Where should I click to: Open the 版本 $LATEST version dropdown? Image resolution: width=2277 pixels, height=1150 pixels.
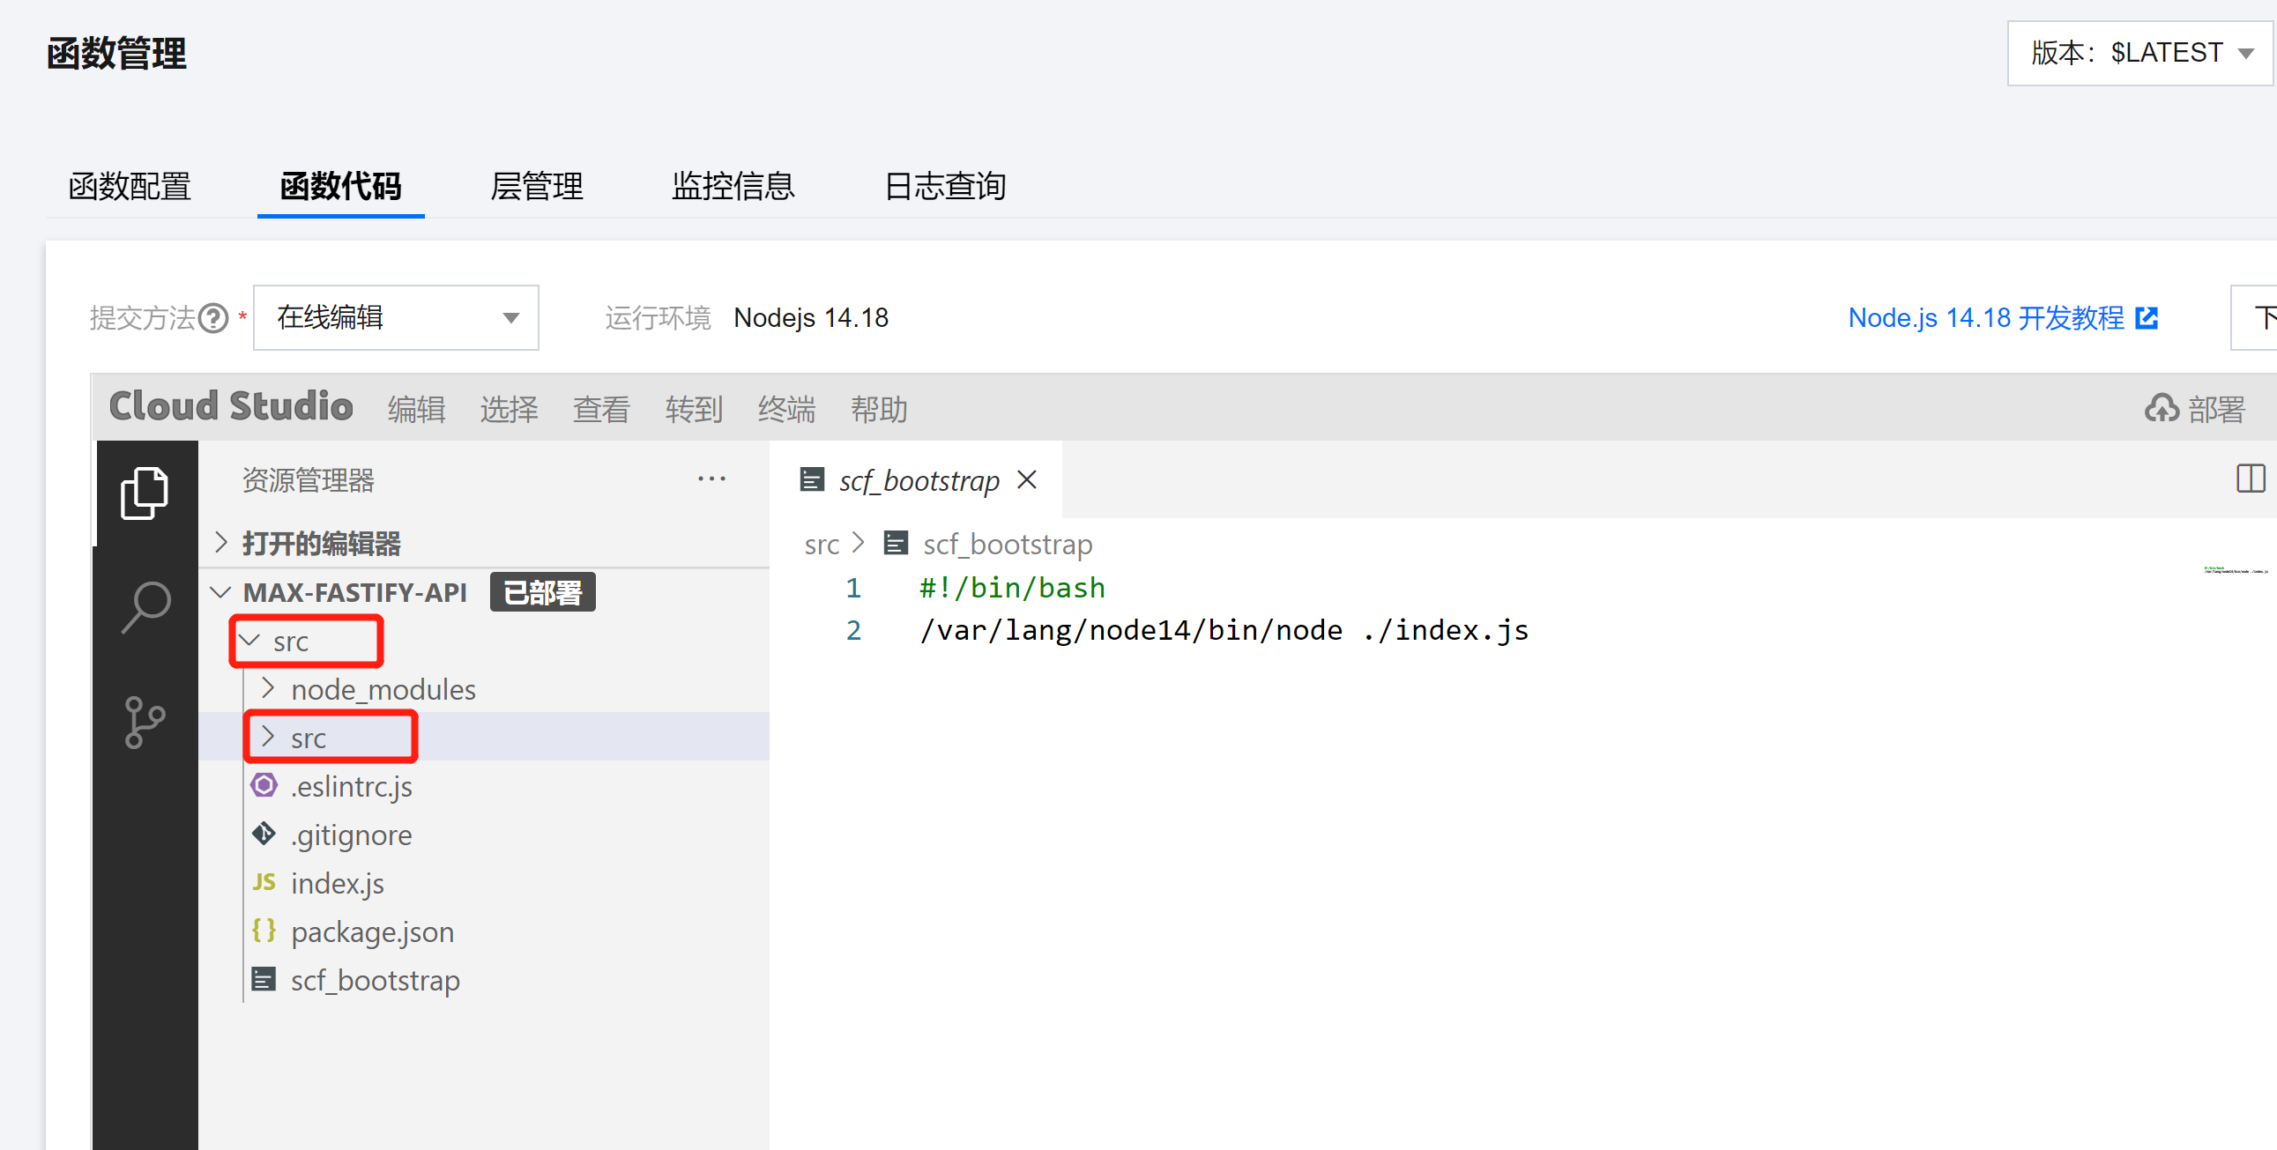[x=2139, y=53]
